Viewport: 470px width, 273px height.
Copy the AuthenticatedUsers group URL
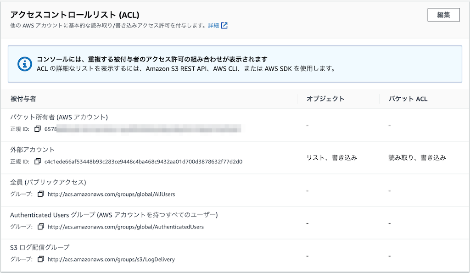(x=41, y=227)
